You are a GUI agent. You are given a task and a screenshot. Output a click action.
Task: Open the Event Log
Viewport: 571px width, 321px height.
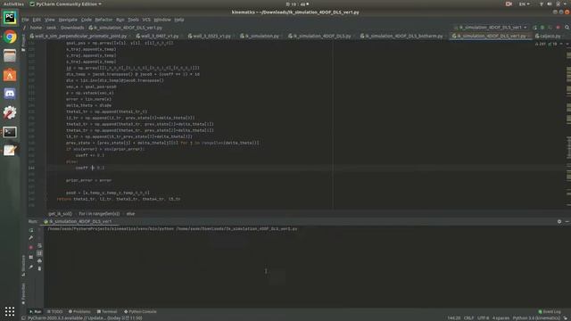click(x=550, y=311)
